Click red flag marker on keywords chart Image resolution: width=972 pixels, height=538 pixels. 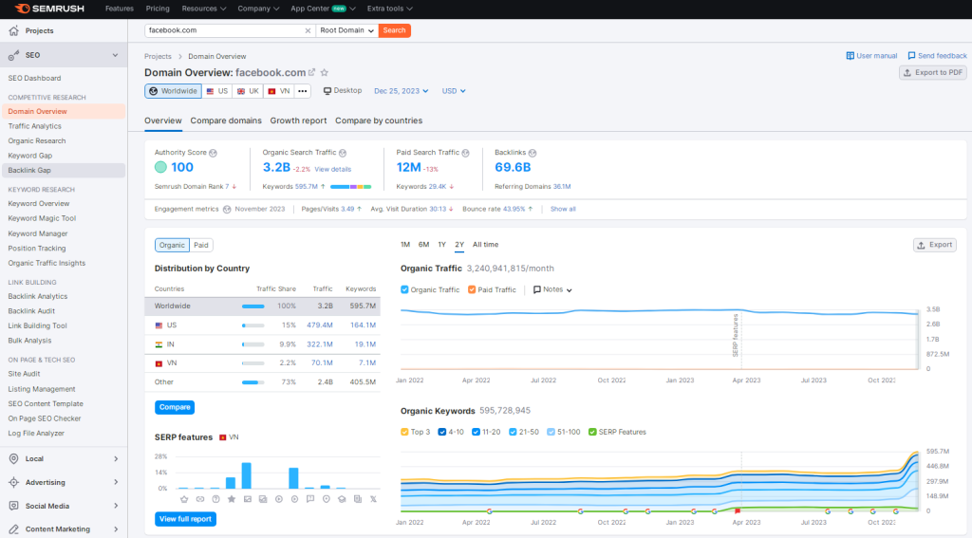(x=738, y=511)
